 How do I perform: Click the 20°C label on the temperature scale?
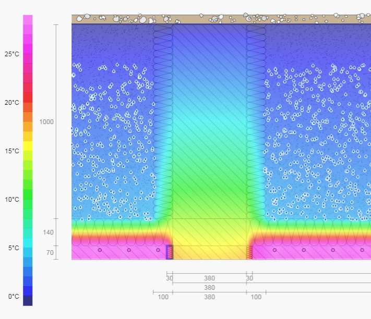[x=12, y=103]
